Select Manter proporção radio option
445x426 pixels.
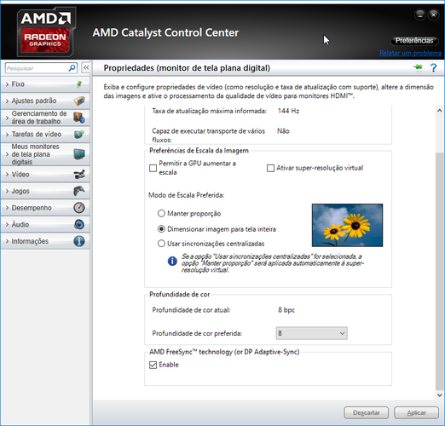click(161, 213)
